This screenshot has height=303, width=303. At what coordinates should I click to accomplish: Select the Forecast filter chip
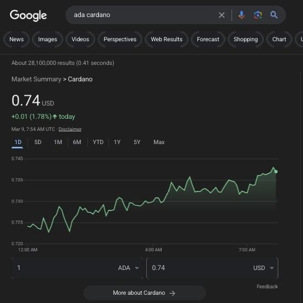pos(208,39)
